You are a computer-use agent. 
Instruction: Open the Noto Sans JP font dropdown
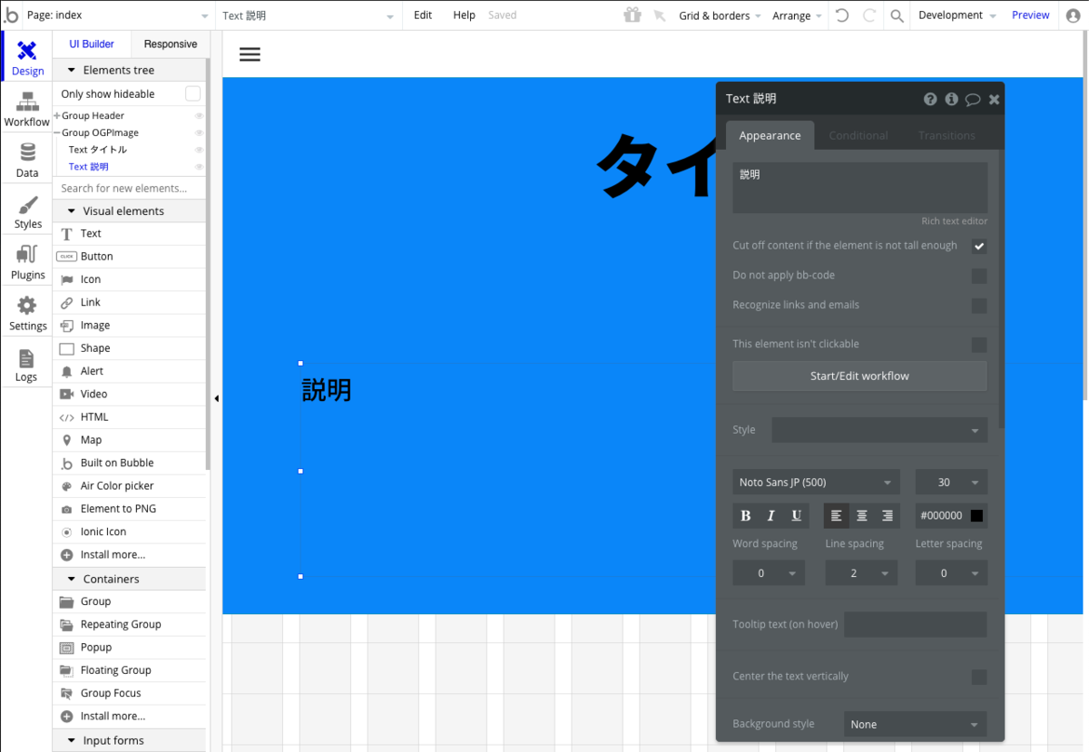[816, 483]
